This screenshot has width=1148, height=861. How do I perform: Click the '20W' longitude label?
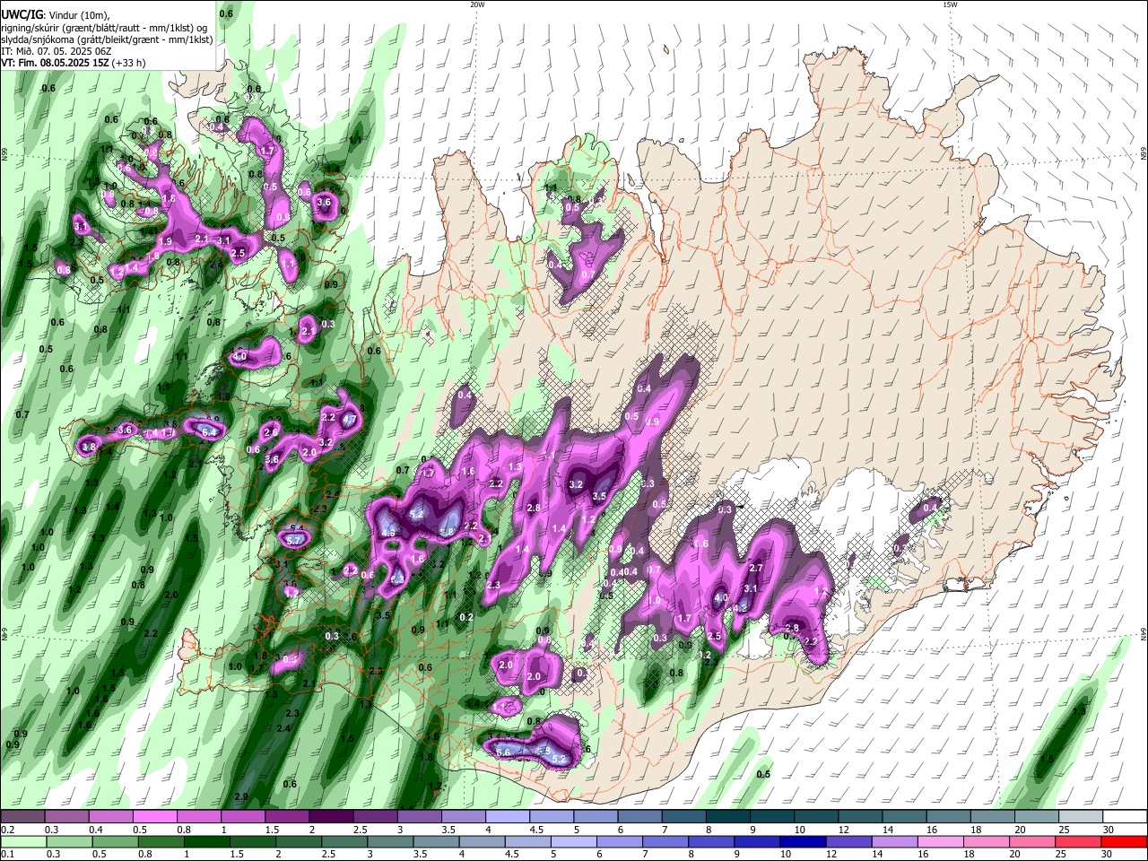click(x=477, y=4)
